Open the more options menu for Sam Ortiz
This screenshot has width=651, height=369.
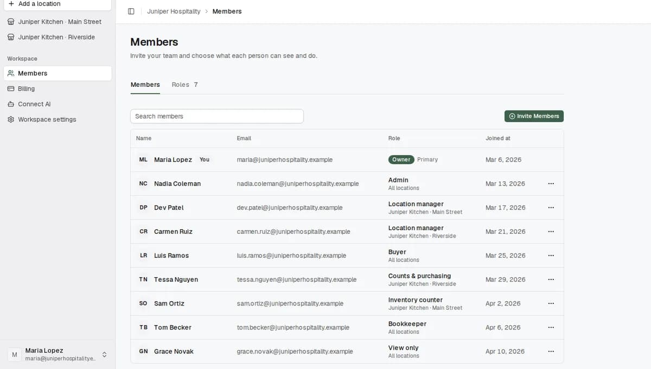point(551,303)
